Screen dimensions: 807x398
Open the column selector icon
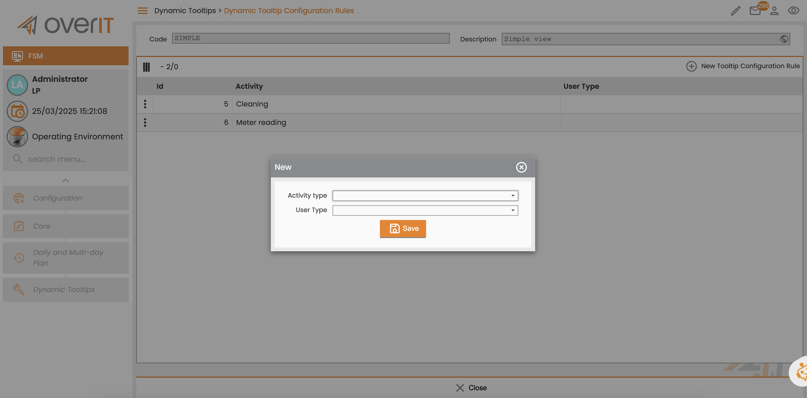coord(146,67)
